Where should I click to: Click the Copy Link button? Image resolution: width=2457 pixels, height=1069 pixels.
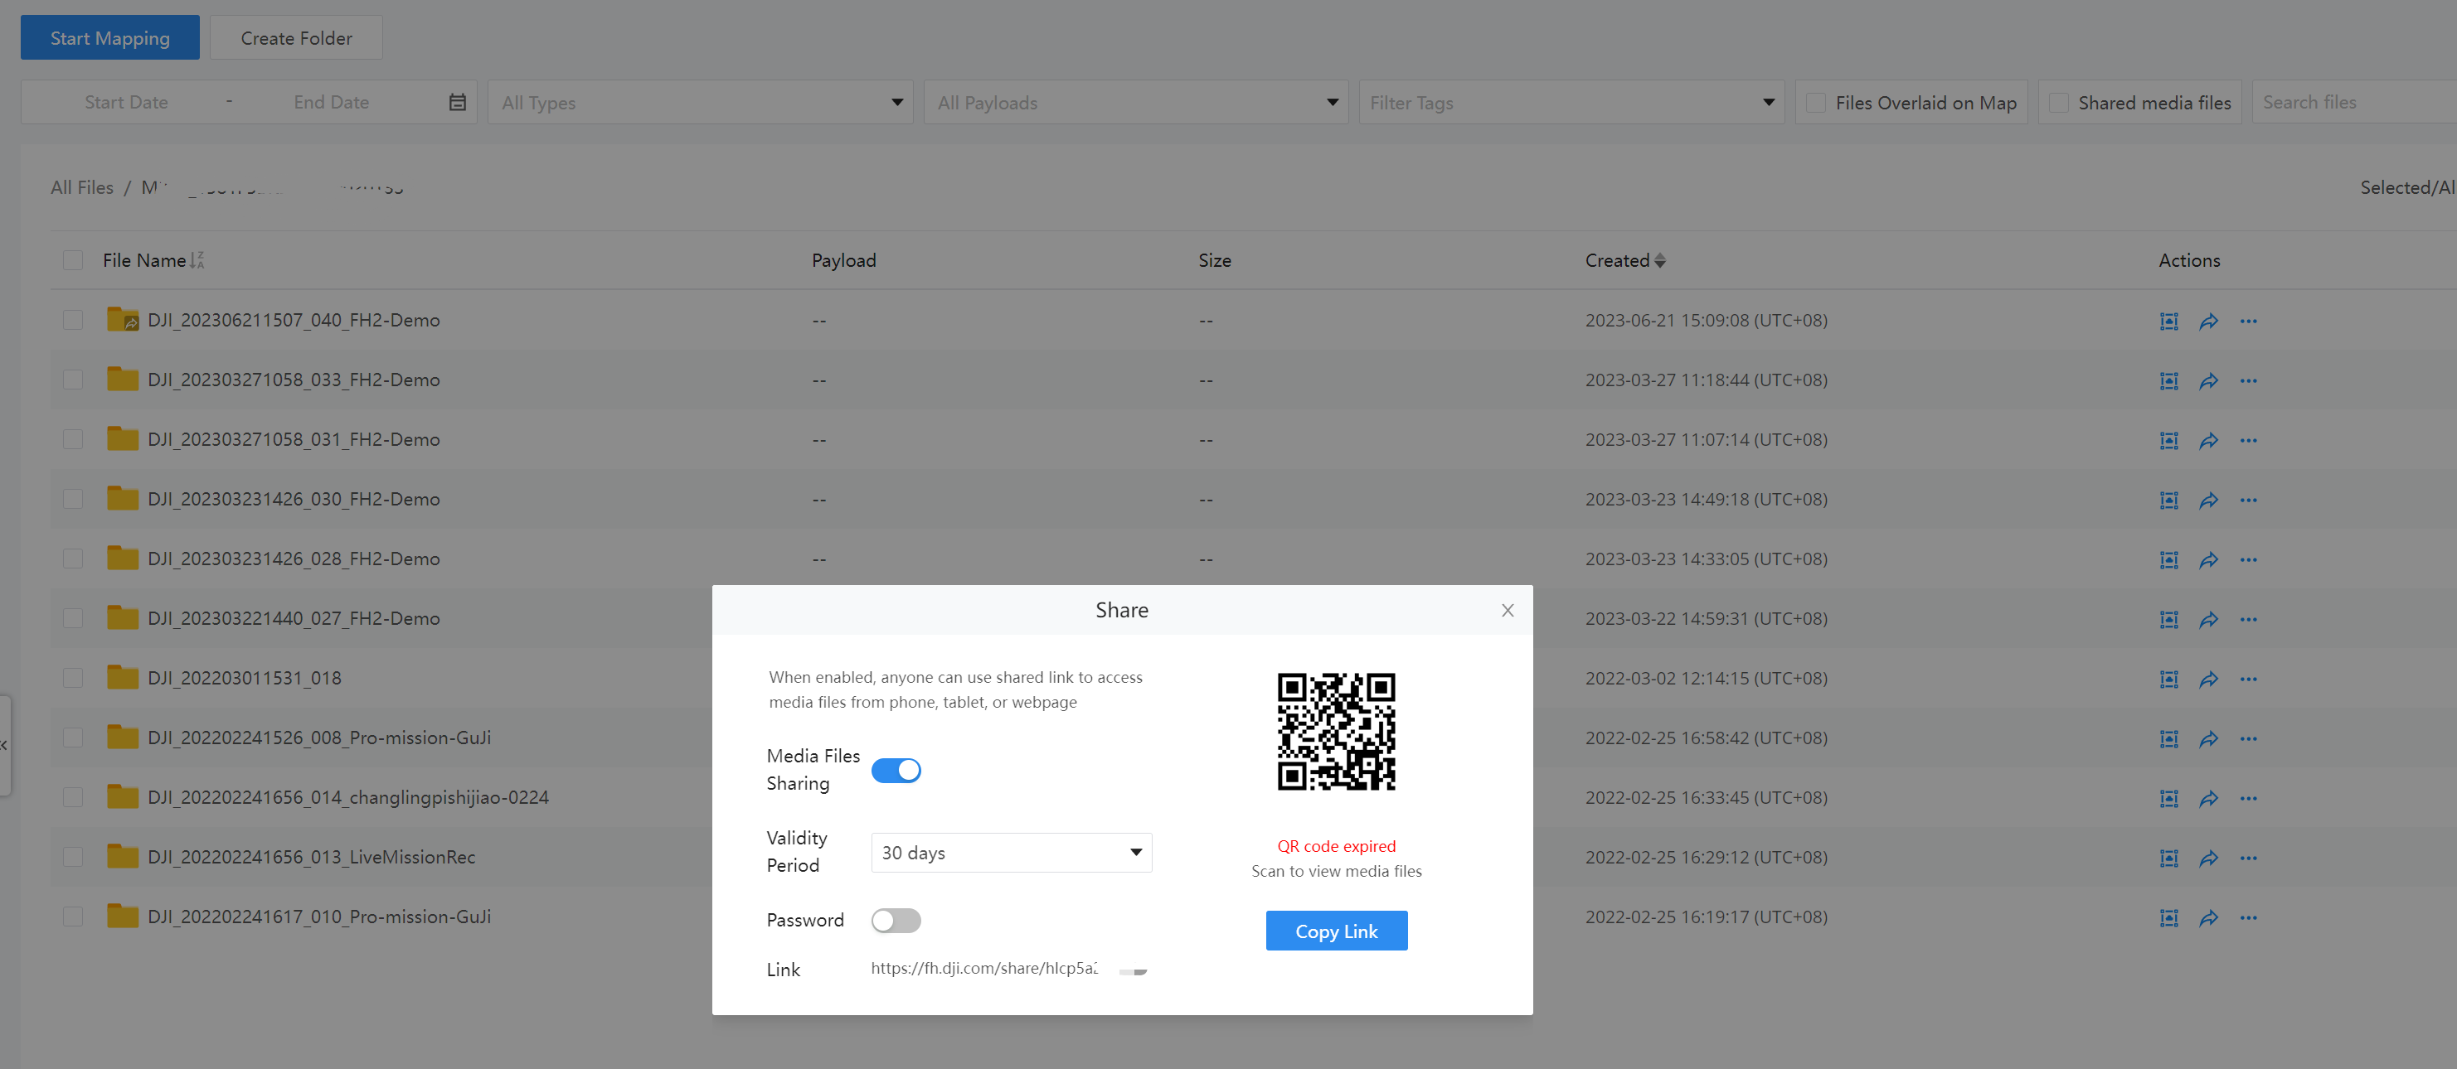1337,930
